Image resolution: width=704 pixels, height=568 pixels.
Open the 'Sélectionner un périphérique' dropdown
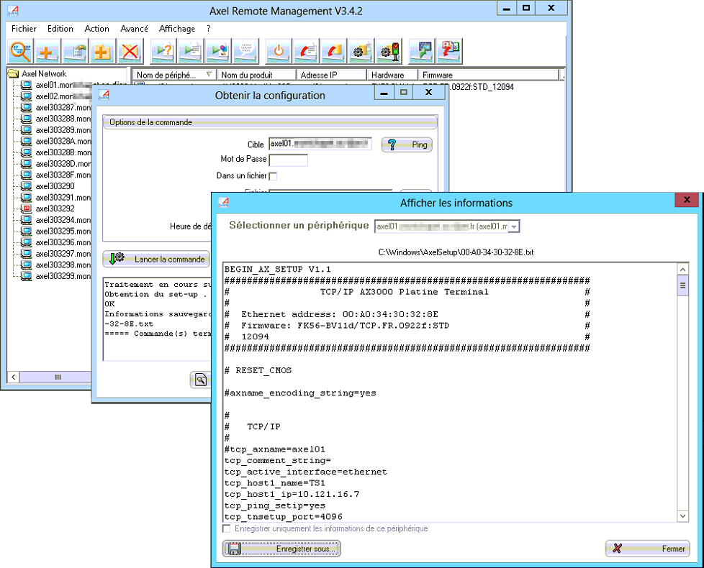(x=515, y=227)
